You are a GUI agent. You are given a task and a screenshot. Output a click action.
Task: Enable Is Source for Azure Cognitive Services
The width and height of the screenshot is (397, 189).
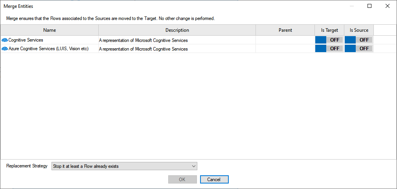[x=358, y=49]
